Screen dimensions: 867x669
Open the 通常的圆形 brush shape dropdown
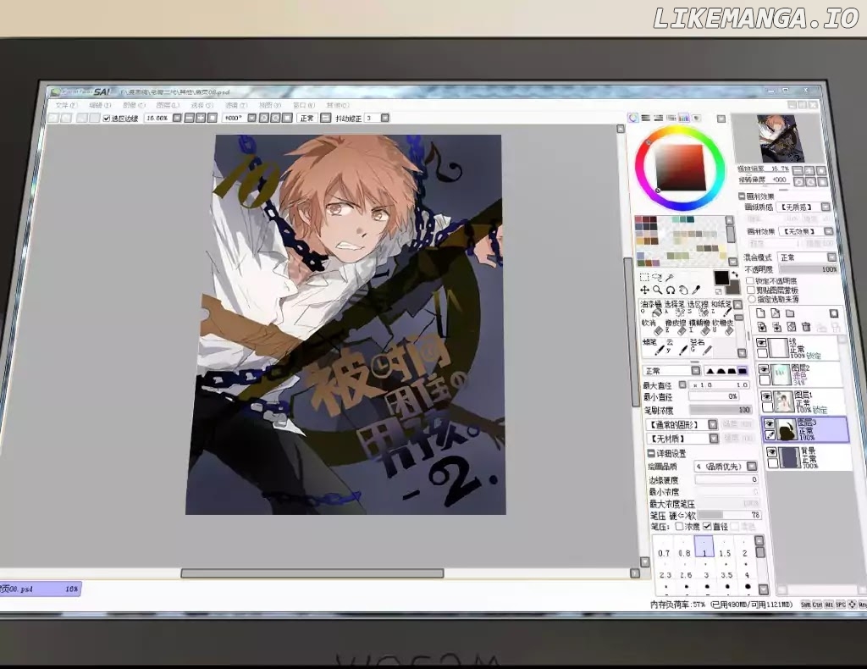pos(713,424)
